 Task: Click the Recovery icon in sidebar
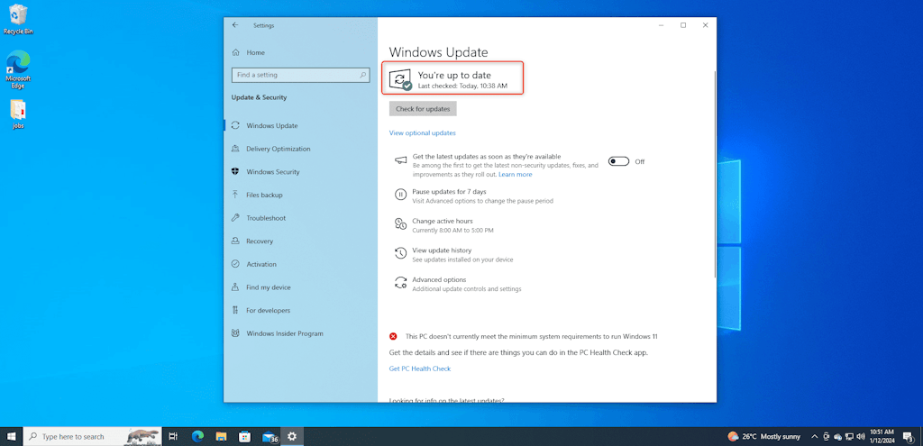[235, 241]
